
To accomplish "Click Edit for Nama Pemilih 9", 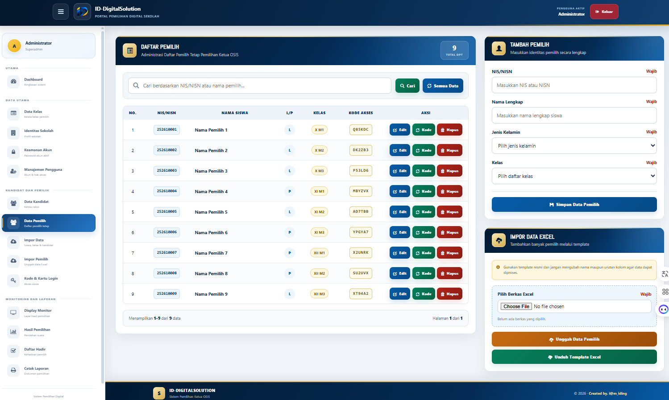I will [x=399, y=294].
